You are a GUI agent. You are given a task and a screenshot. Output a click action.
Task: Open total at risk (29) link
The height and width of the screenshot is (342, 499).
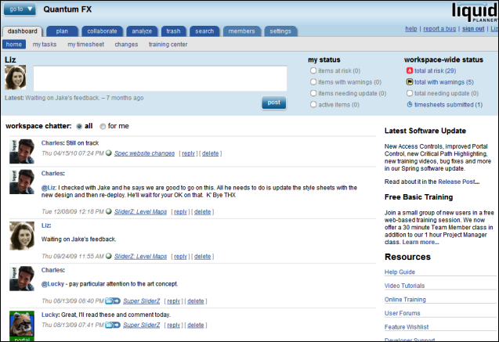(435, 70)
